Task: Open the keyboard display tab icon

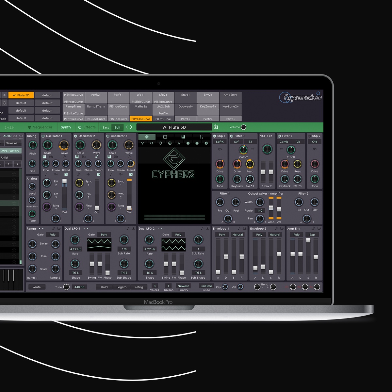Action: point(183,137)
